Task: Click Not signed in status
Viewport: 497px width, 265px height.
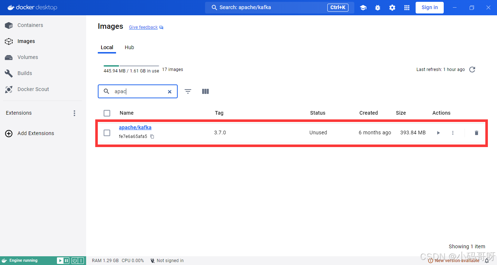Action: [x=167, y=261]
